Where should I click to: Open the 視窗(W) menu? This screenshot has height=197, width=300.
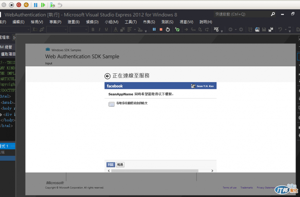(186, 22)
